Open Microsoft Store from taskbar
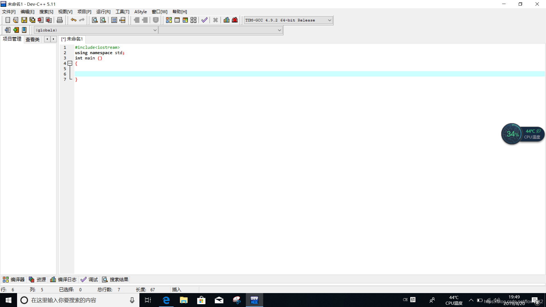 pos(201,300)
